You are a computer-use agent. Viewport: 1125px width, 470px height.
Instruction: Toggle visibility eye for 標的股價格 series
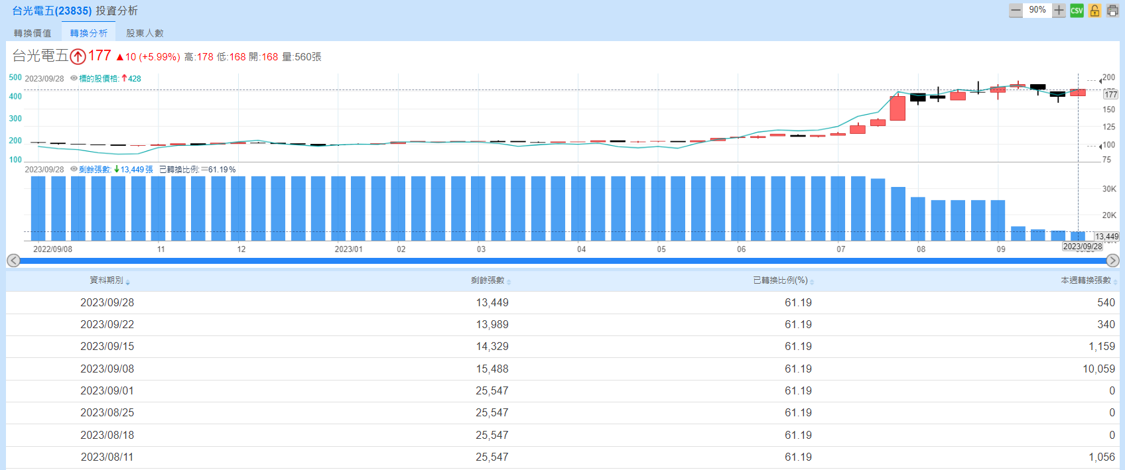pos(74,78)
